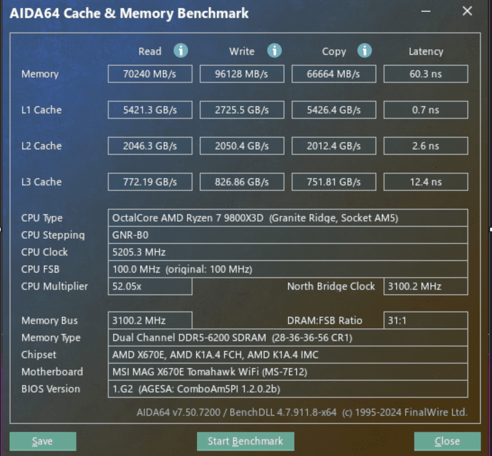Select L1 Cache Write value 2725.5 GB/s

click(x=242, y=110)
